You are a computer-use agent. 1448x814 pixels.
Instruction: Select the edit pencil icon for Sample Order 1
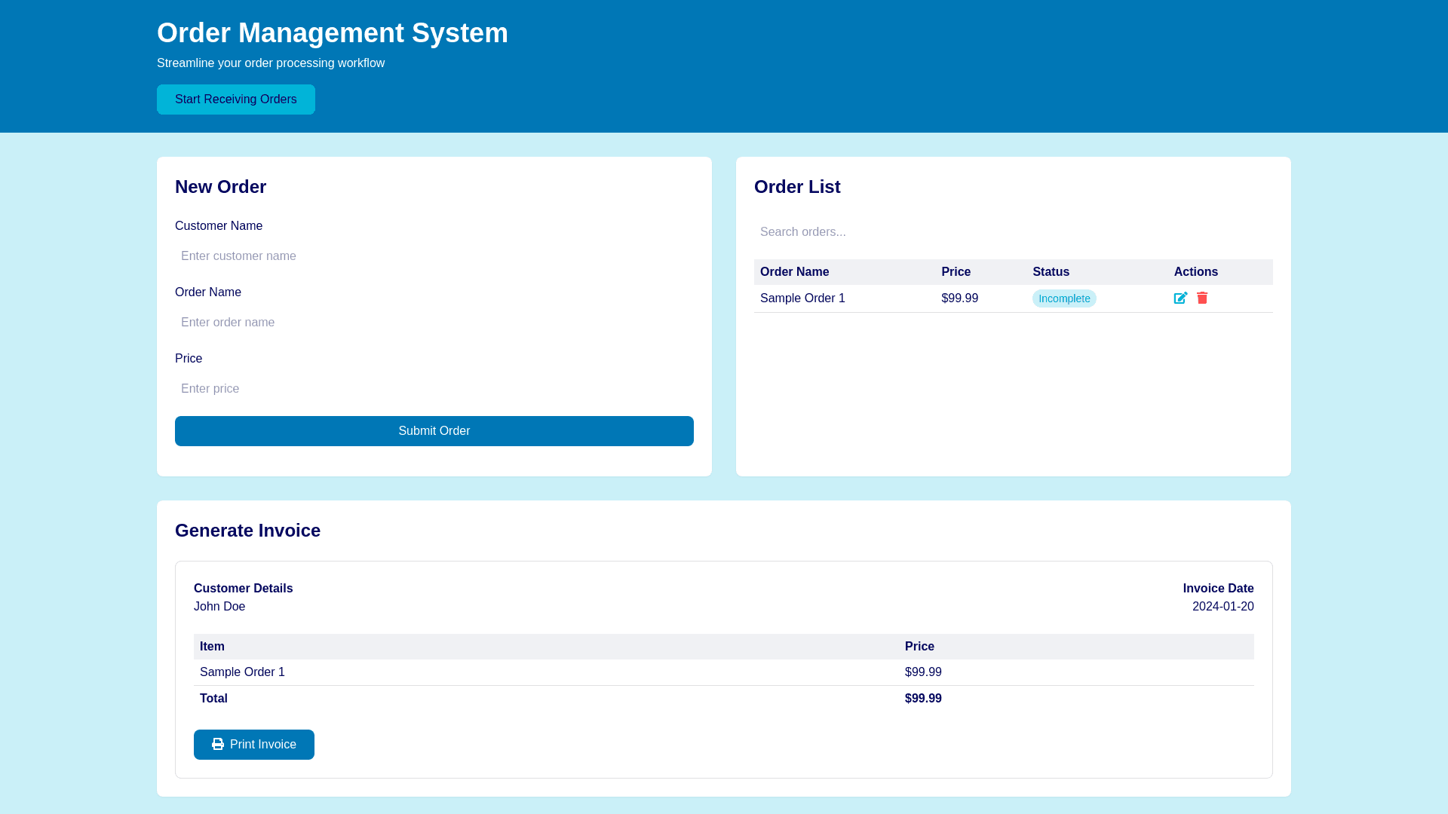pyautogui.click(x=1180, y=298)
